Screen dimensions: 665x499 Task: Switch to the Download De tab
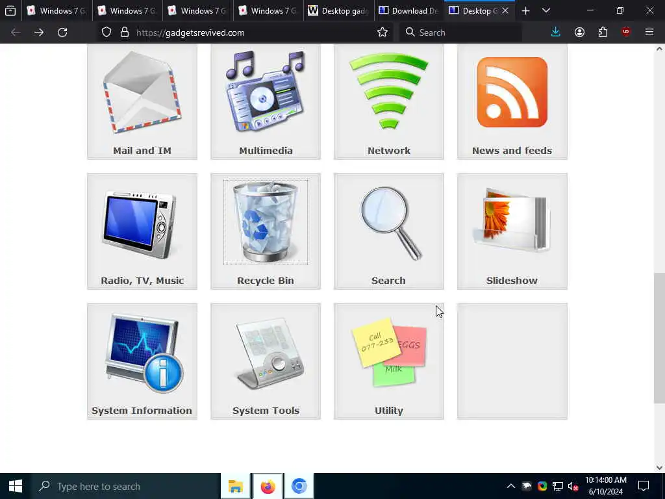tap(409, 10)
